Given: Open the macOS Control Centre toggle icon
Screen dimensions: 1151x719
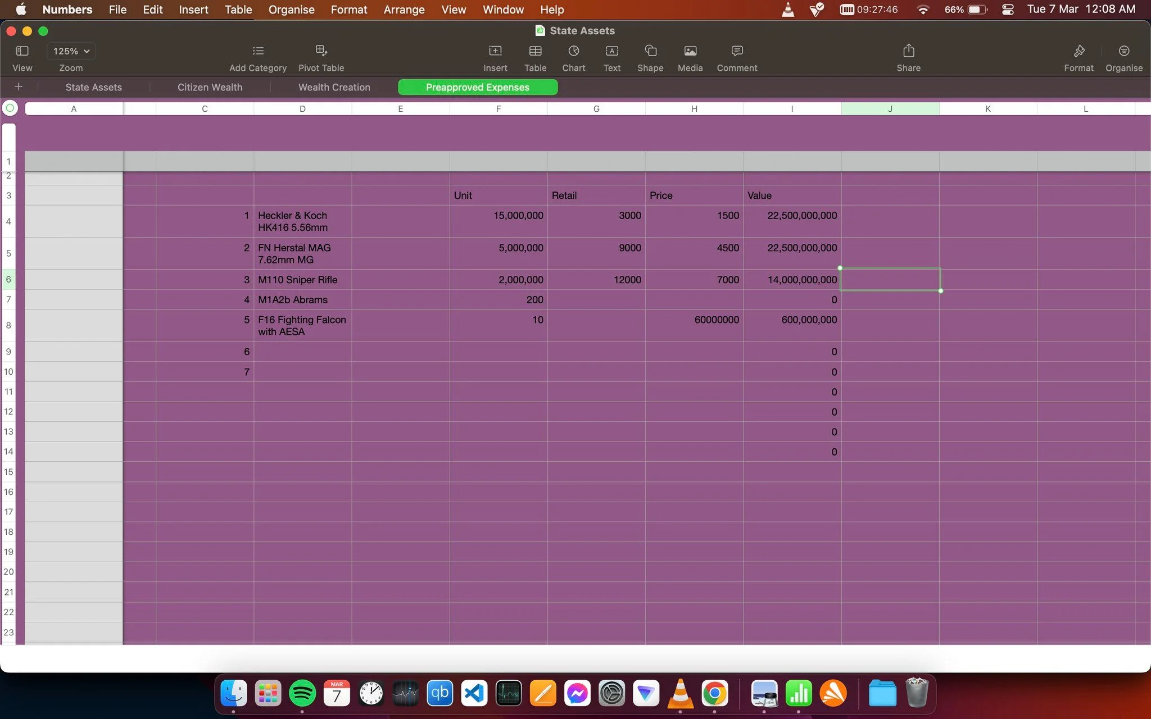Looking at the screenshot, I should point(1008,10).
